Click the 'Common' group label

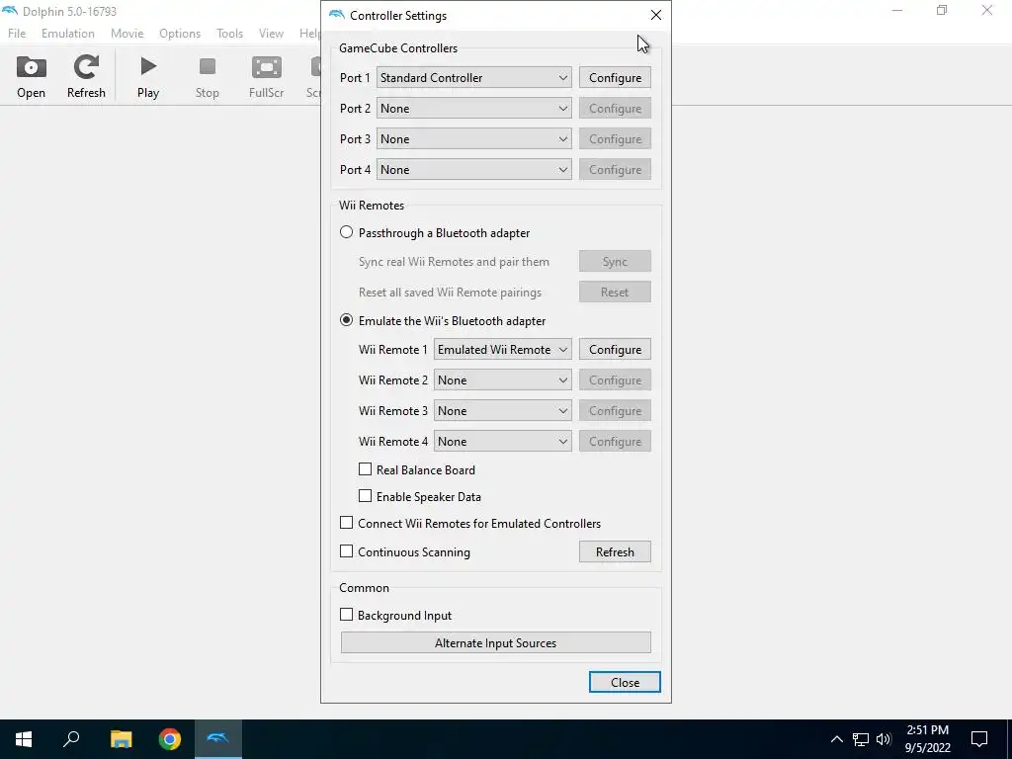coord(364,587)
